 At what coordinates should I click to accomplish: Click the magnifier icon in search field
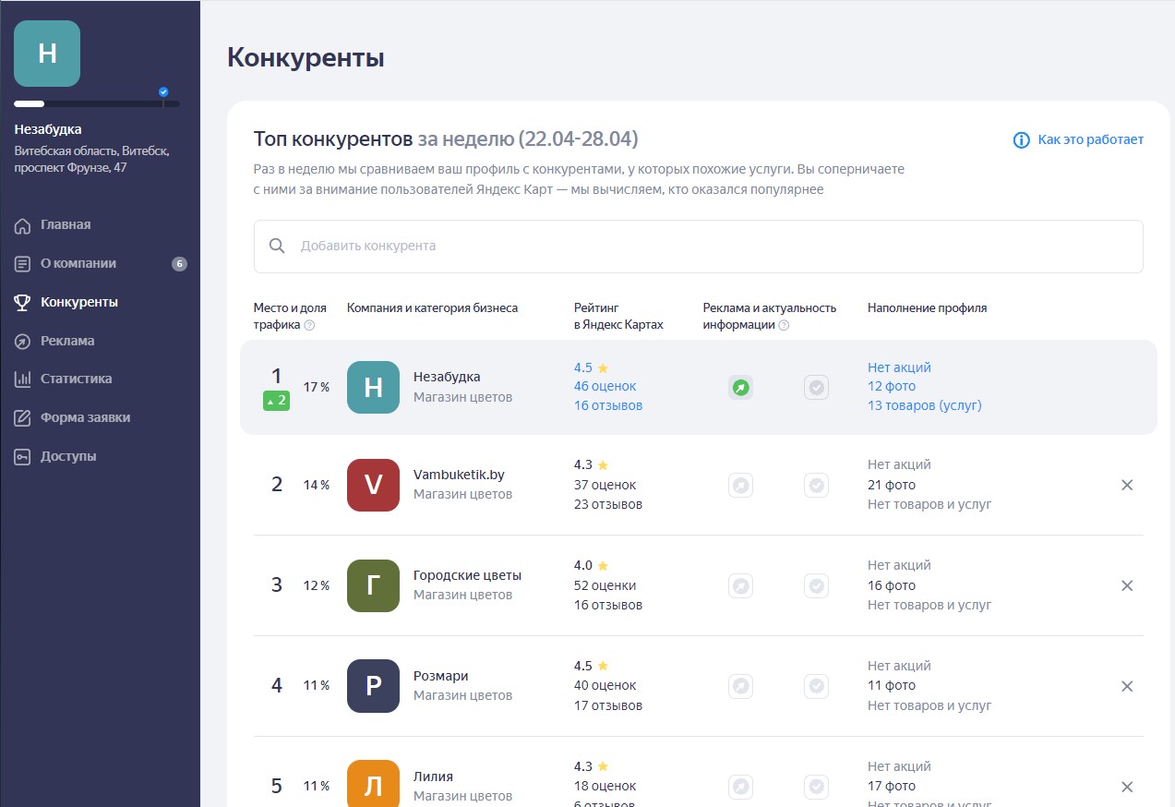pos(277,246)
